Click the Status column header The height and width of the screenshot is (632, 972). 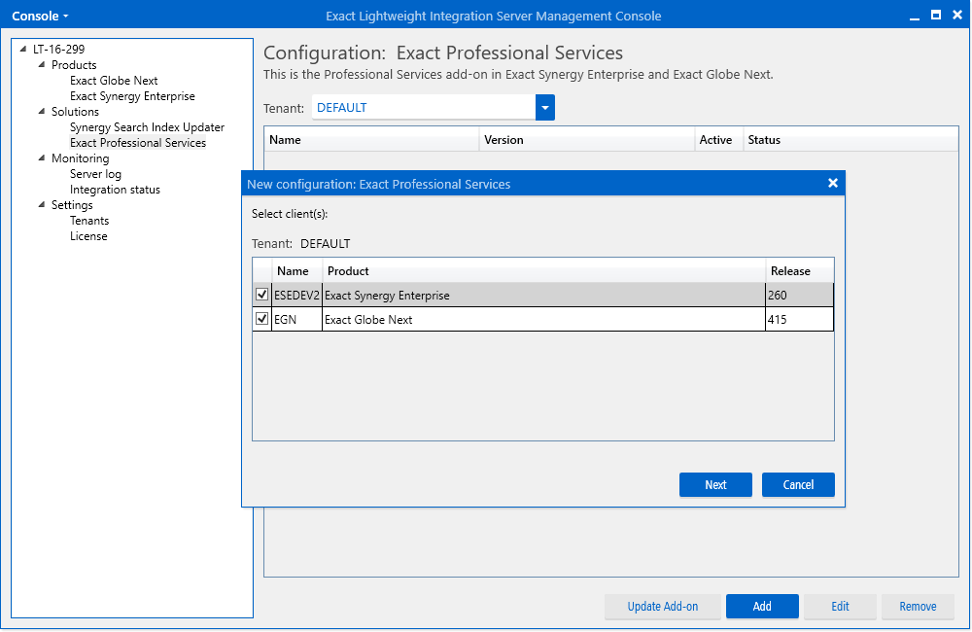point(850,140)
